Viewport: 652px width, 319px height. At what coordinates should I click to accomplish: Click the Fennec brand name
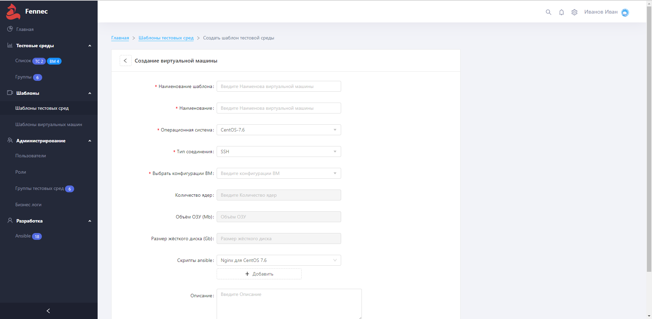point(36,11)
